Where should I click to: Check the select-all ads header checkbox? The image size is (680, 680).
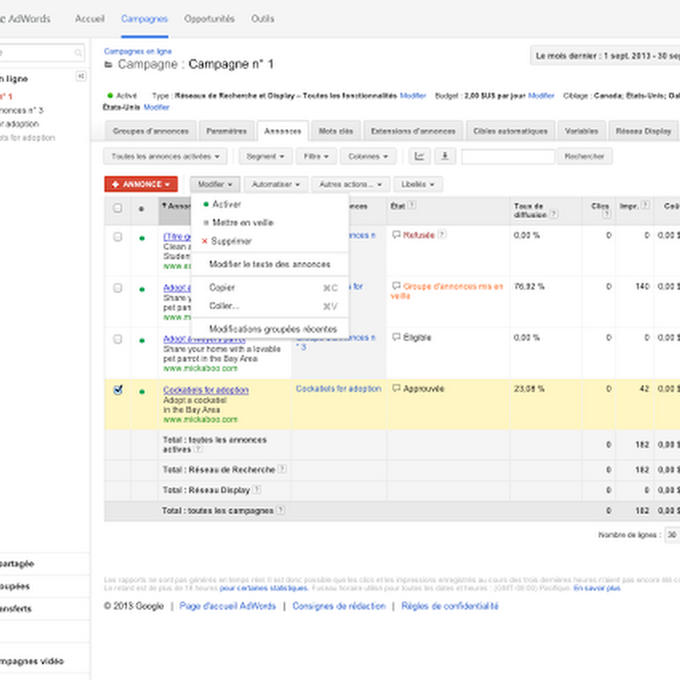pyautogui.click(x=118, y=208)
